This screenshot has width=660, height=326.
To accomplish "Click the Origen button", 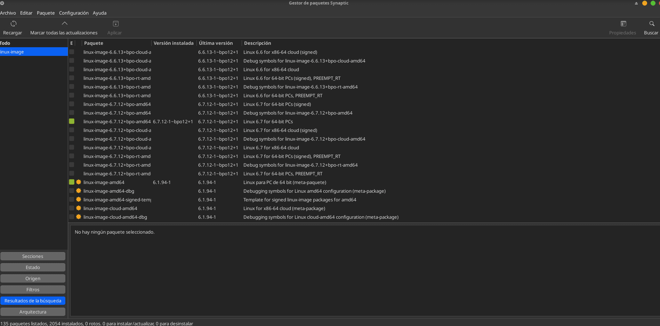I will [33, 278].
